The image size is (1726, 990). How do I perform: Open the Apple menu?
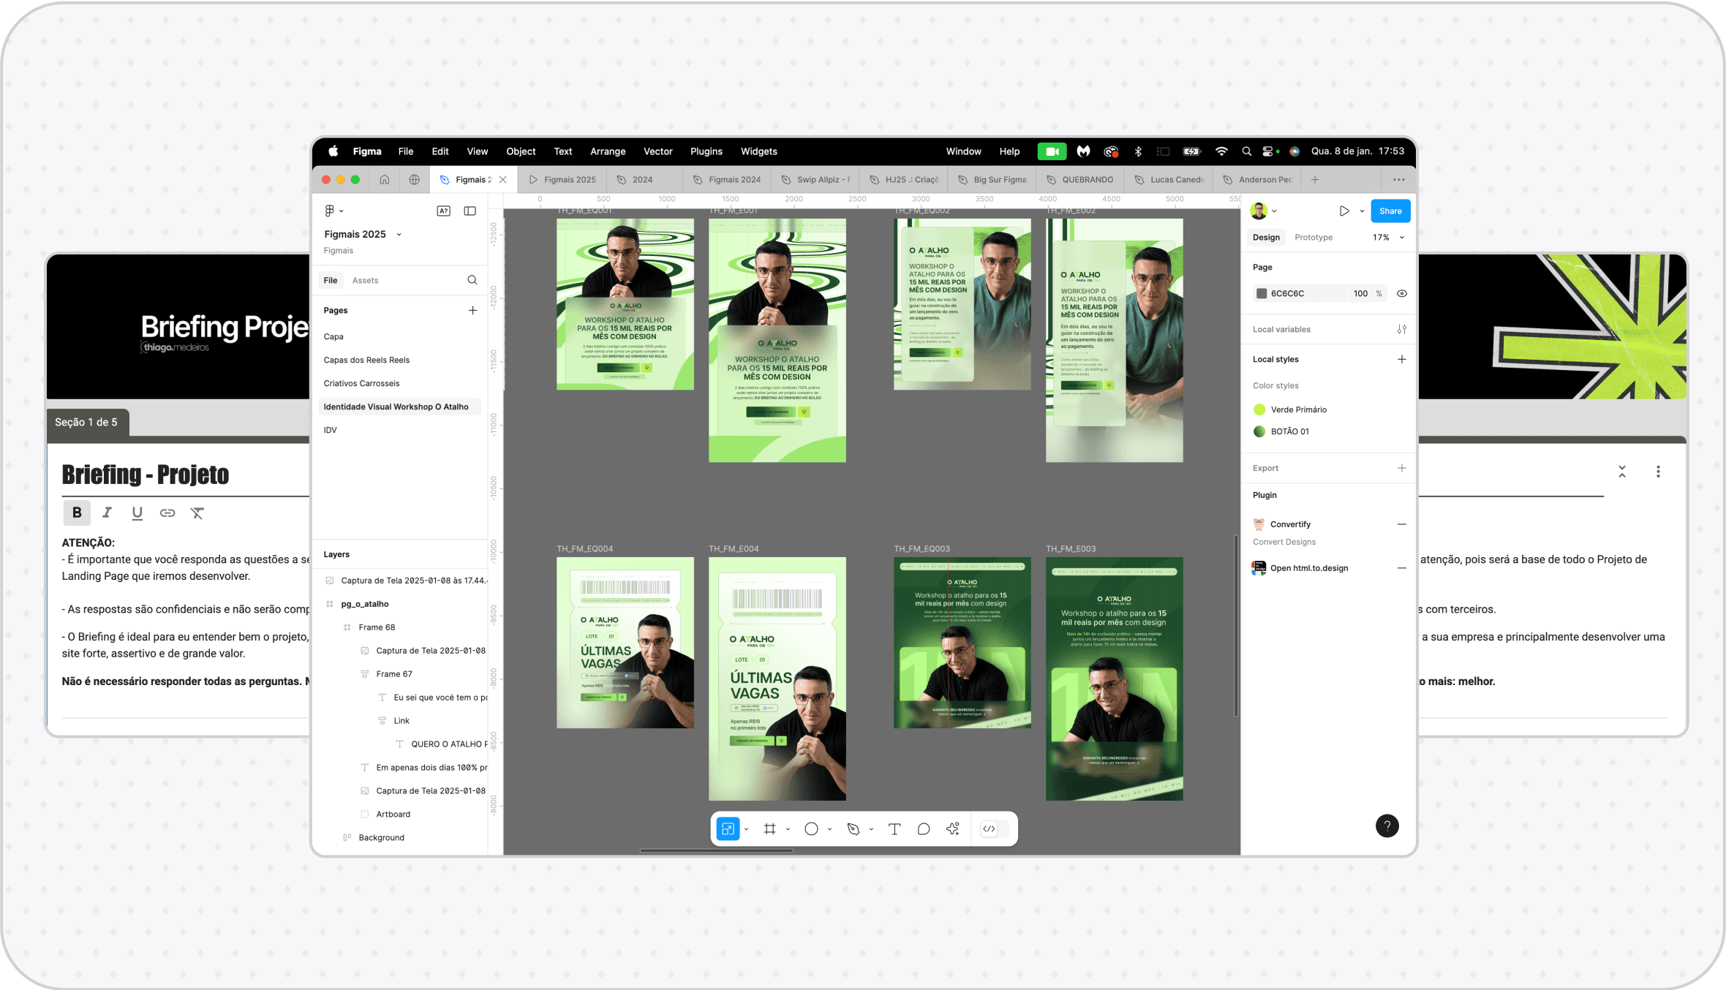[333, 151]
